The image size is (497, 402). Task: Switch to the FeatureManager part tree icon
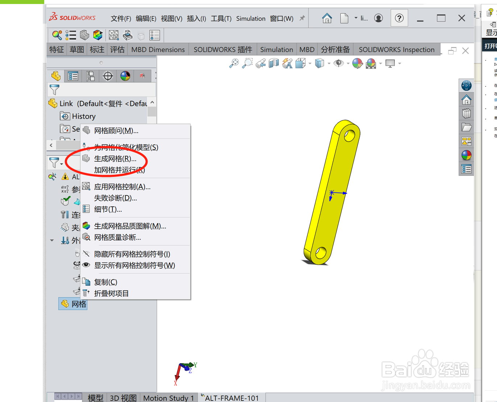pyautogui.click(x=56, y=76)
